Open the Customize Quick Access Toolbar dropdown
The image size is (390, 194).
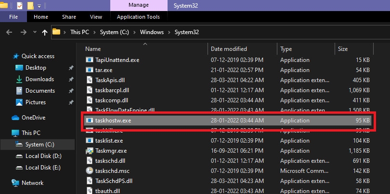coord(39,6)
